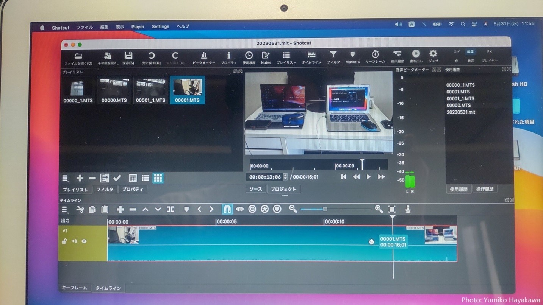Image resolution: width=543 pixels, height=305 pixels.
Task: Switch playlist to details view
Action: 133,178
